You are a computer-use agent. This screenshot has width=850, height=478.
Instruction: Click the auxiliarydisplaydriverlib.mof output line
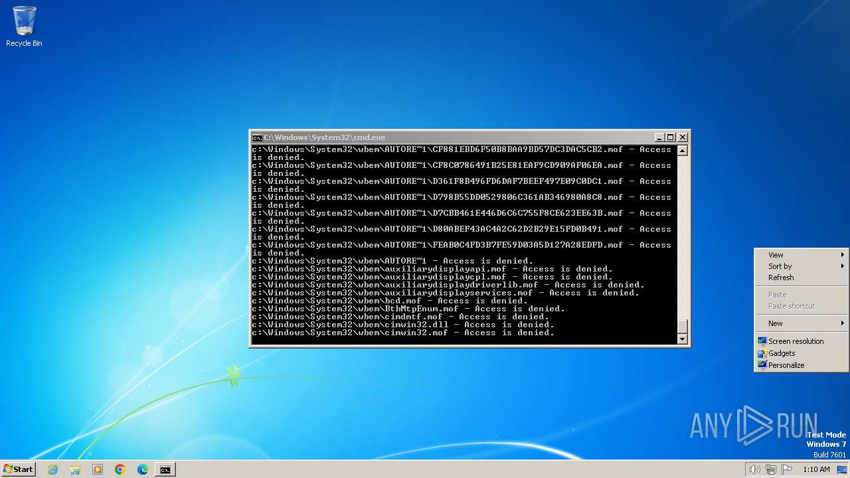[x=448, y=285]
